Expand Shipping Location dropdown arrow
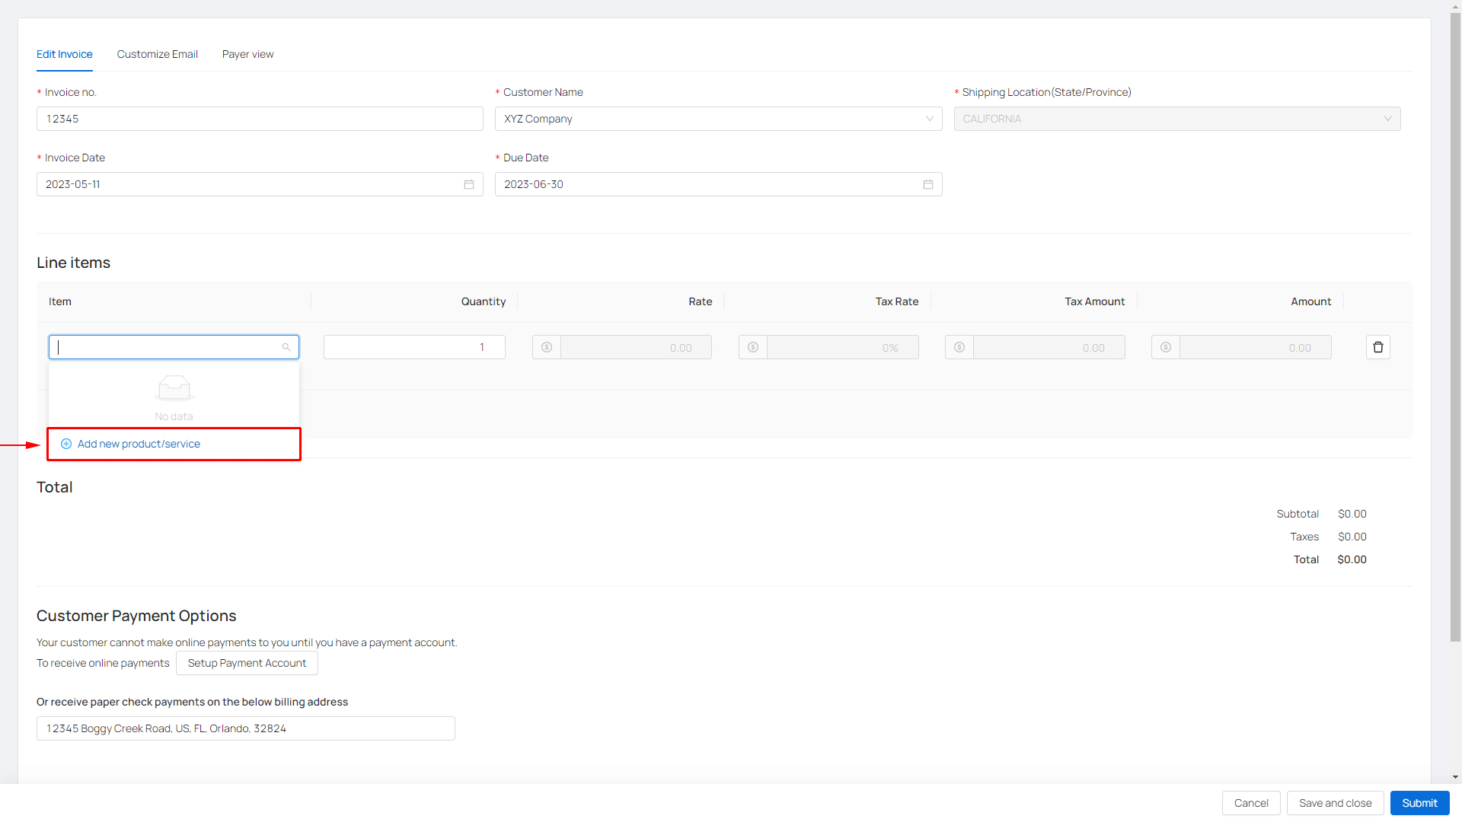 pos(1387,119)
